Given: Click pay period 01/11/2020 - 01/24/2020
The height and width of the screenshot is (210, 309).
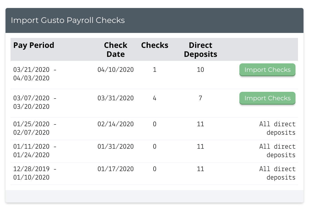Looking at the screenshot, I should tap(35, 151).
